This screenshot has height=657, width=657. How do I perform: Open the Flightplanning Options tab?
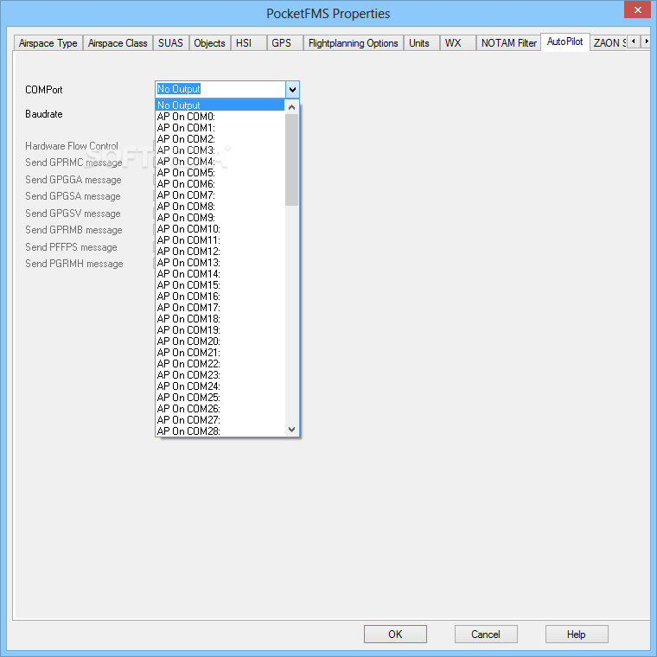(354, 43)
